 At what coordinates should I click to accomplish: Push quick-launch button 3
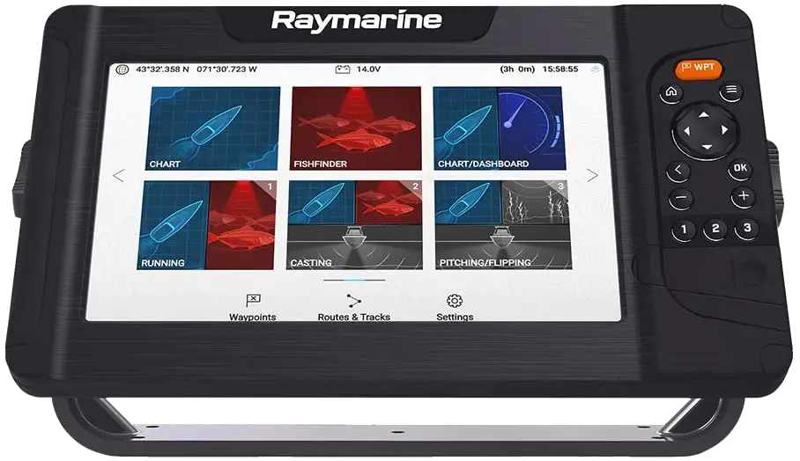[x=747, y=228]
